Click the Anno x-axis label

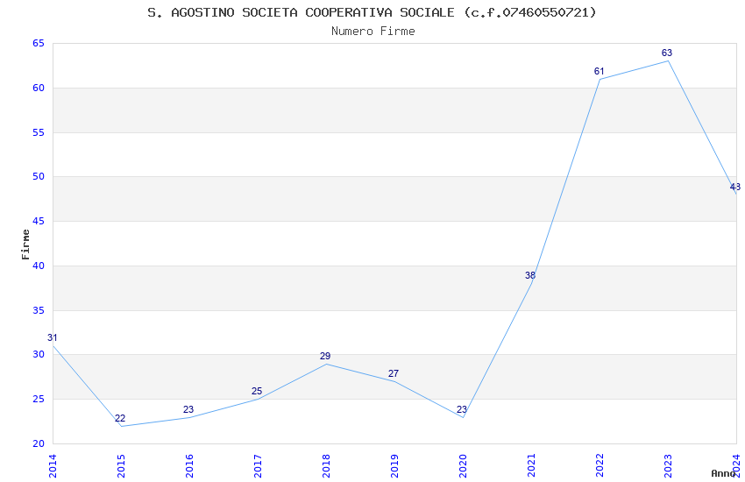tap(723, 473)
